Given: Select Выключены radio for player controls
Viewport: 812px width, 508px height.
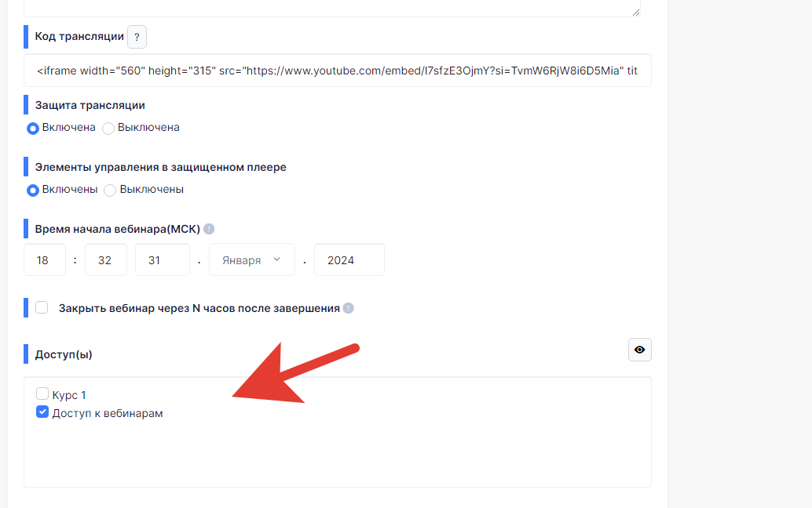Looking at the screenshot, I should 110,190.
